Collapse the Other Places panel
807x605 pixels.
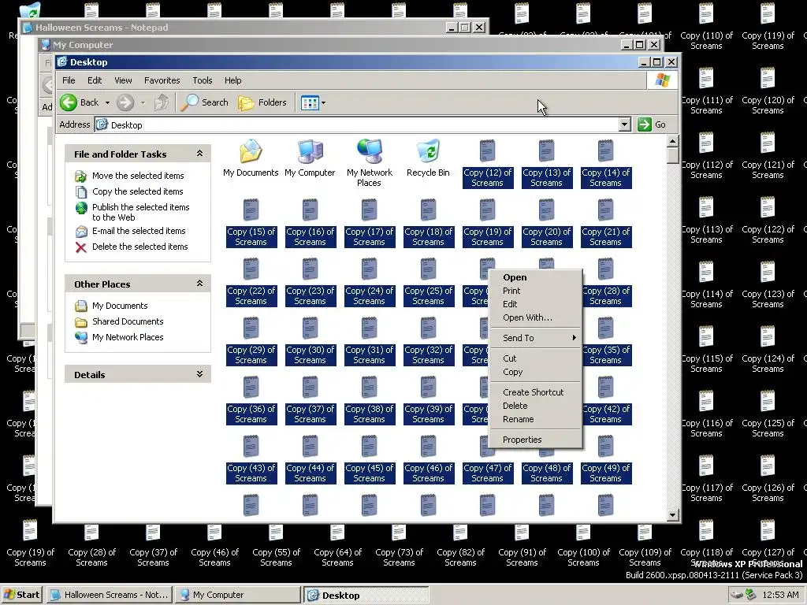(x=199, y=284)
